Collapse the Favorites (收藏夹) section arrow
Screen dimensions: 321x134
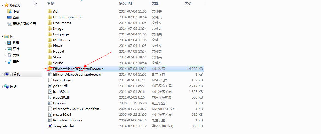click(2, 5)
